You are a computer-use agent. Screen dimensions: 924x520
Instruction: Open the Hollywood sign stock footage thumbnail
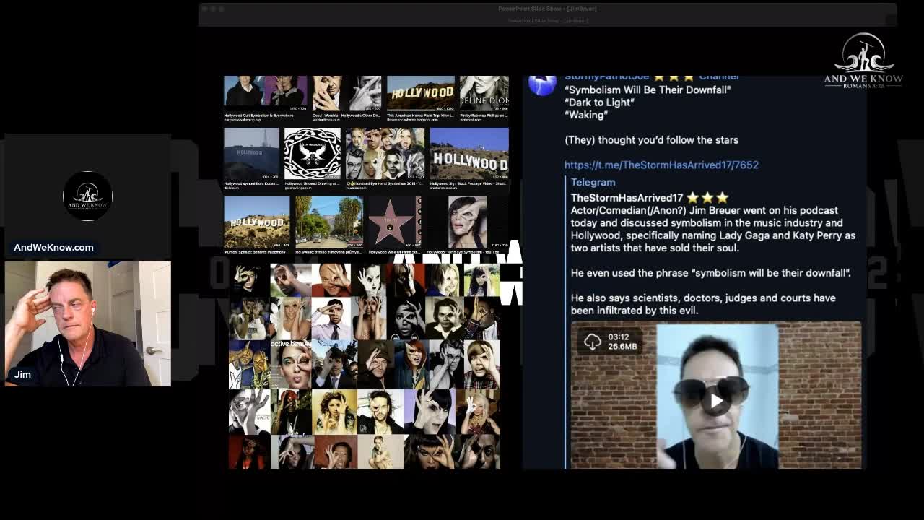pos(469,154)
